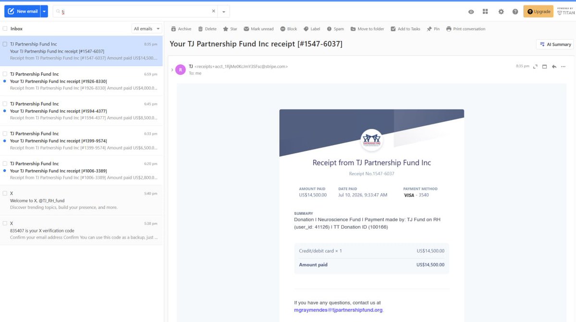Click the Titan logo in top corner
Image resolution: width=576 pixels, height=322 pixels.
point(566,12)
